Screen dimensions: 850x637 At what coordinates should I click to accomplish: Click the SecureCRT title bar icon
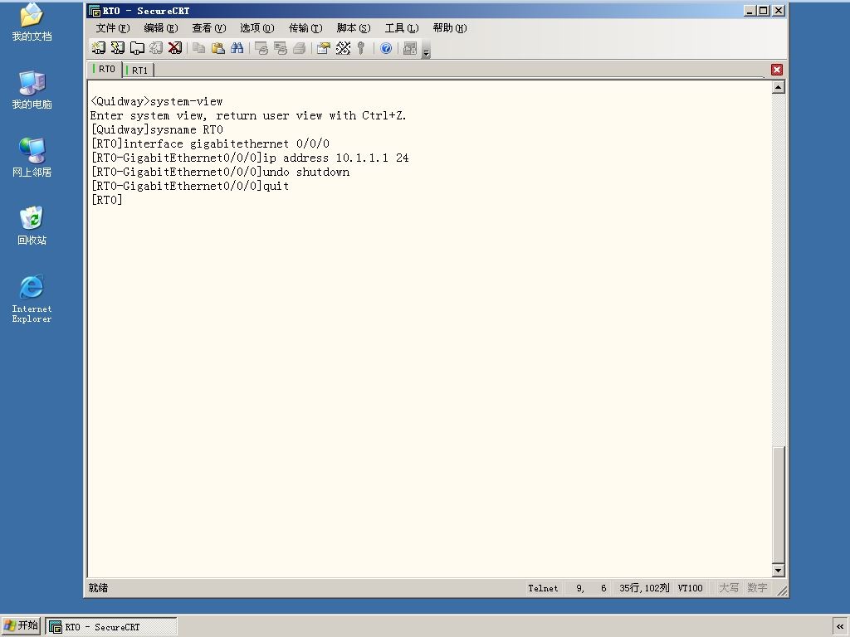95,10
